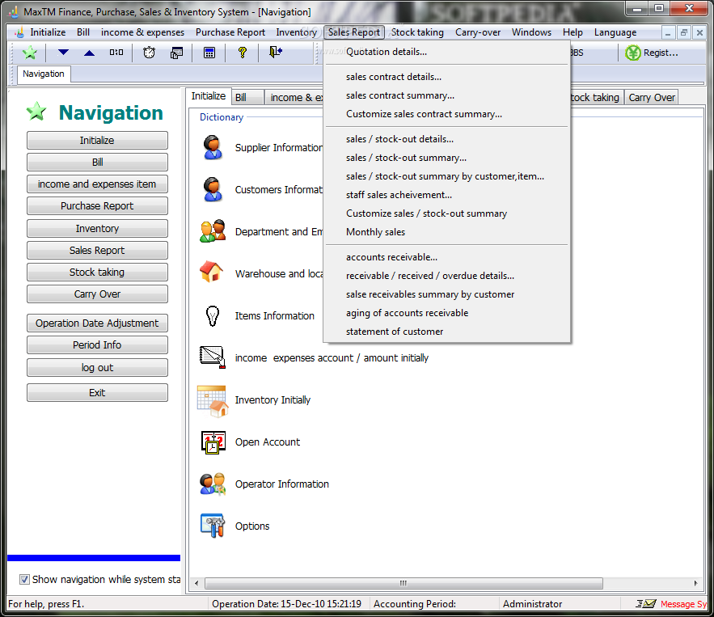714x617 pixels.
Task: Click the exit door toolbar icon
Action: (276, 52)
